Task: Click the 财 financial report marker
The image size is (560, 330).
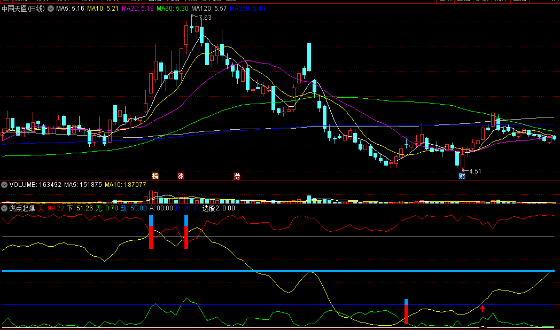Action: [461, 176]
